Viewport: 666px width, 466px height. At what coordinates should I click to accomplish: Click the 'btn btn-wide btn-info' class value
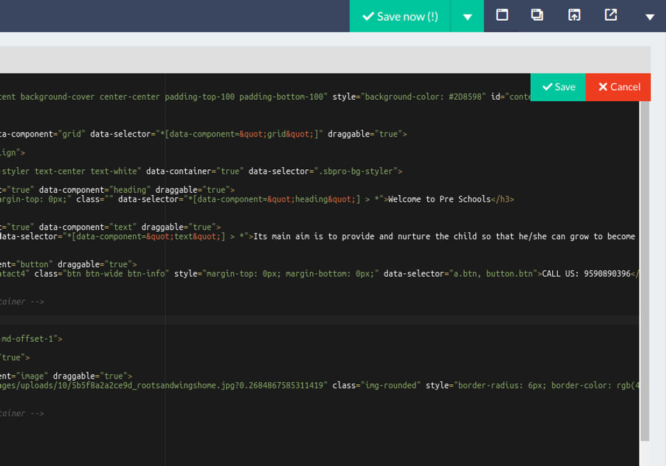(116, 274)
